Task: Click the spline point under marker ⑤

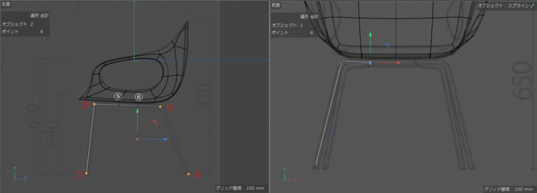Action: click(119, 105)
